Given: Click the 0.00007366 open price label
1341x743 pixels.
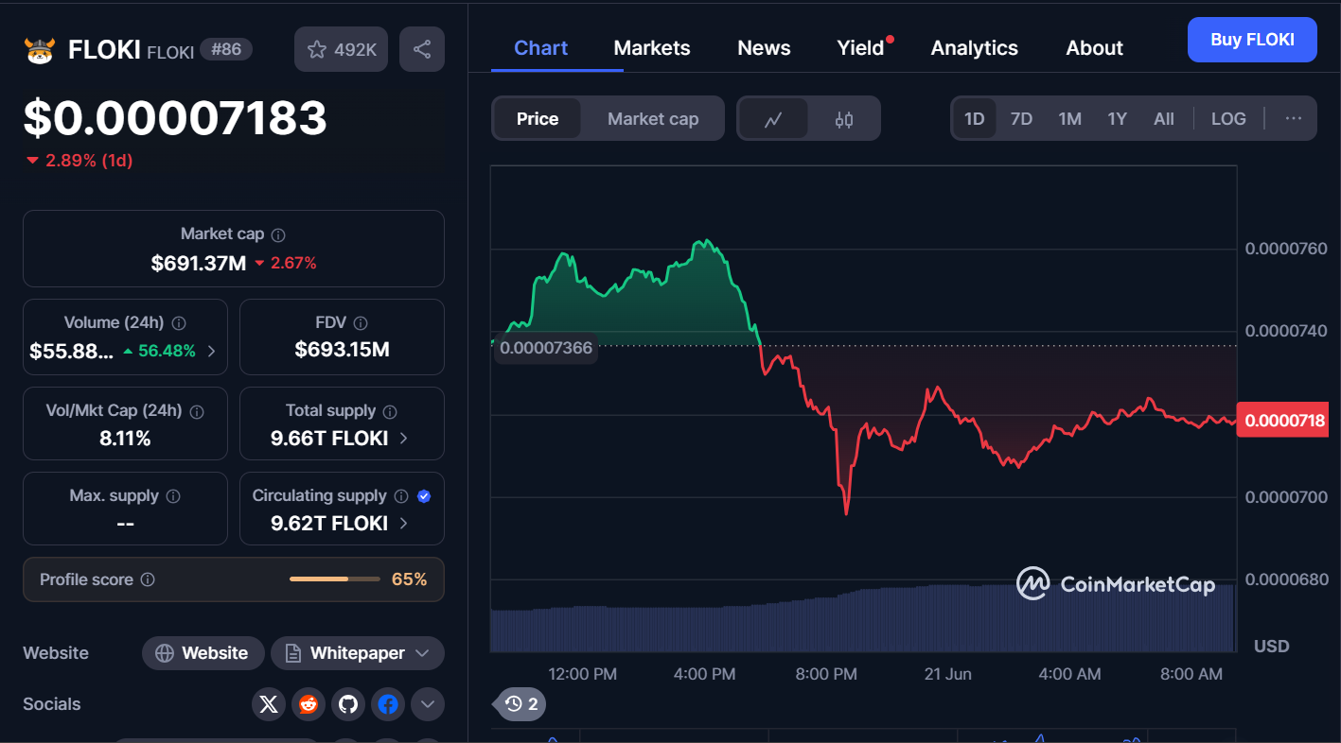Looking at the screenshot, I should pos(546,348).
